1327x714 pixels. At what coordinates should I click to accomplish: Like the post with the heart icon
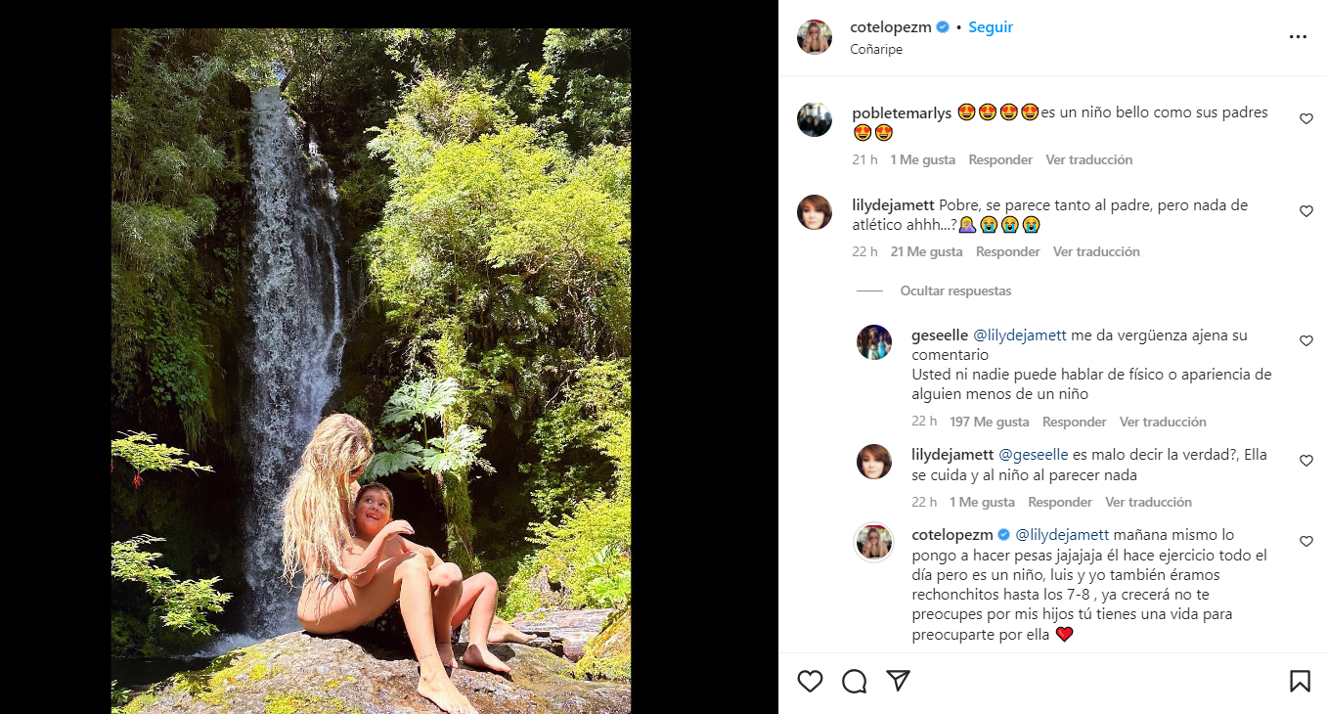click(810, 681)
